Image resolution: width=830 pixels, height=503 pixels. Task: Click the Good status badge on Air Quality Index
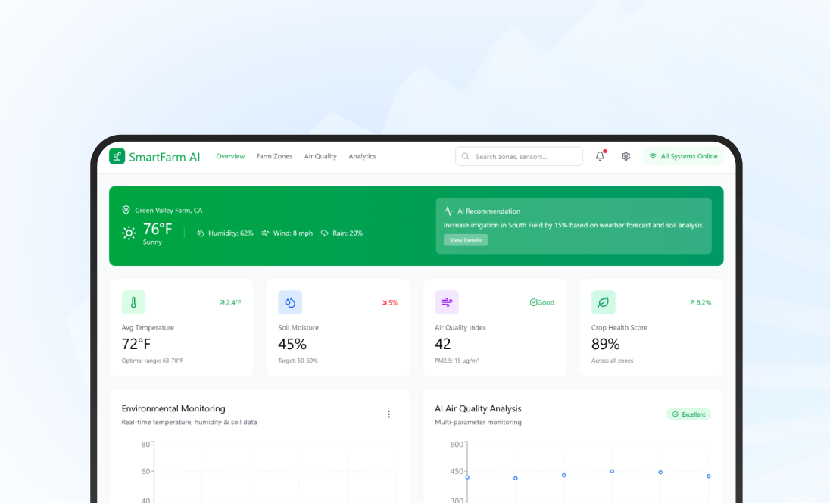[x=542, y=302]
